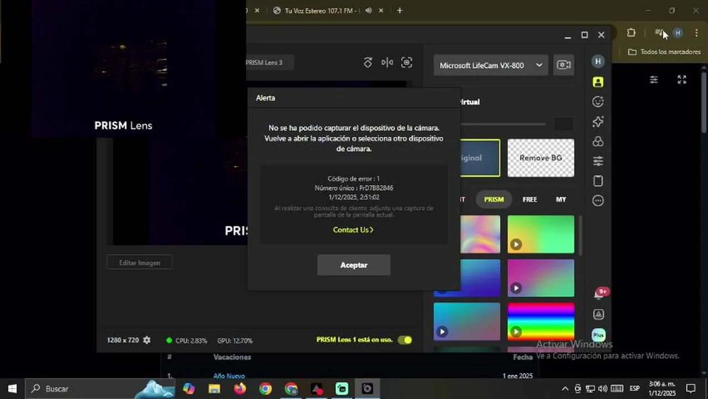The height and width of the screenshot is (399, 708).
Task: Open Google Chrome from the taskbar
Action: 265,388
